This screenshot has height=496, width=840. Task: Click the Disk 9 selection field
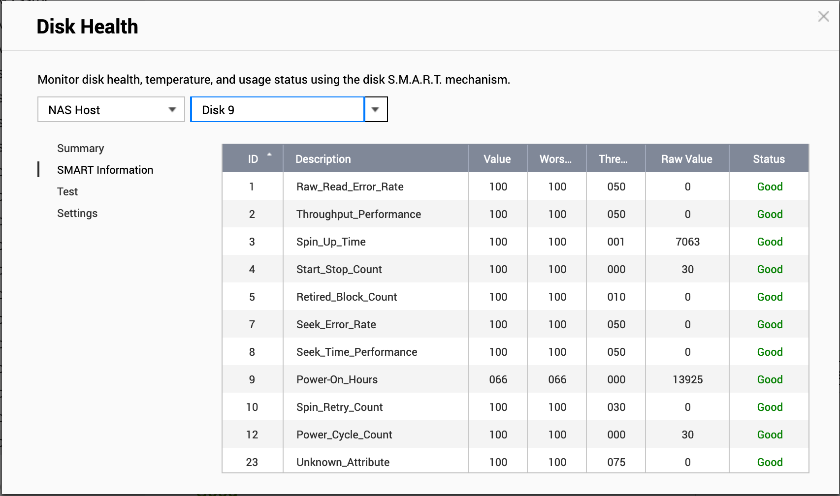(278, 109)
